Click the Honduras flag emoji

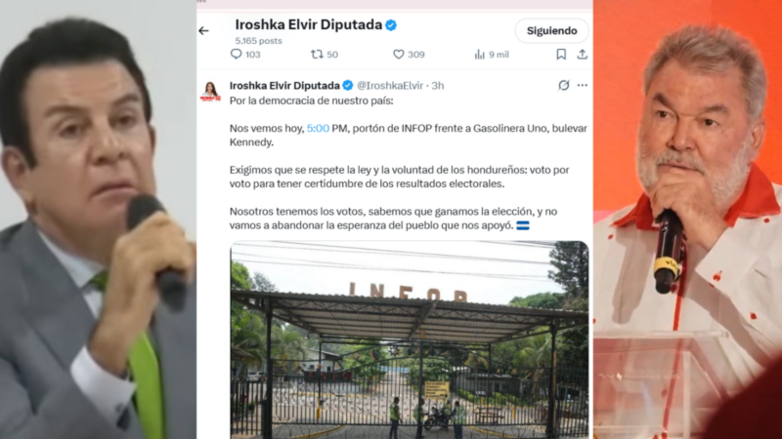pyautogui.click(x=523, y=225)
